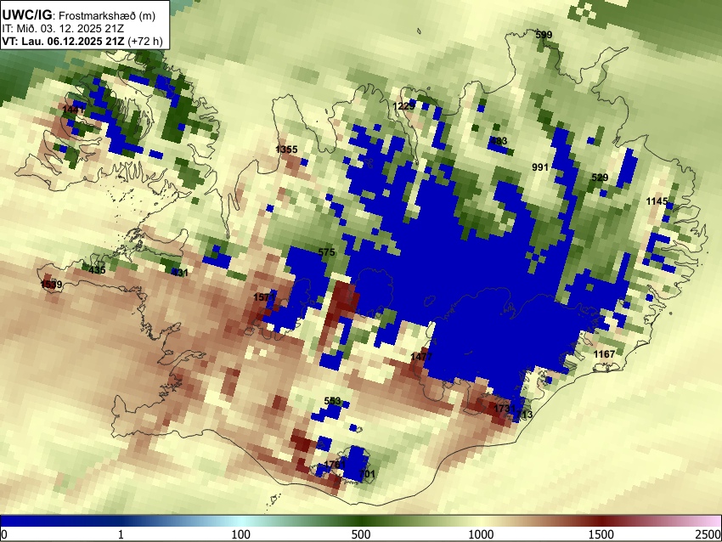The image size is (722, 542).
Task: Click the 575 value label
Action: click(326, 252)
